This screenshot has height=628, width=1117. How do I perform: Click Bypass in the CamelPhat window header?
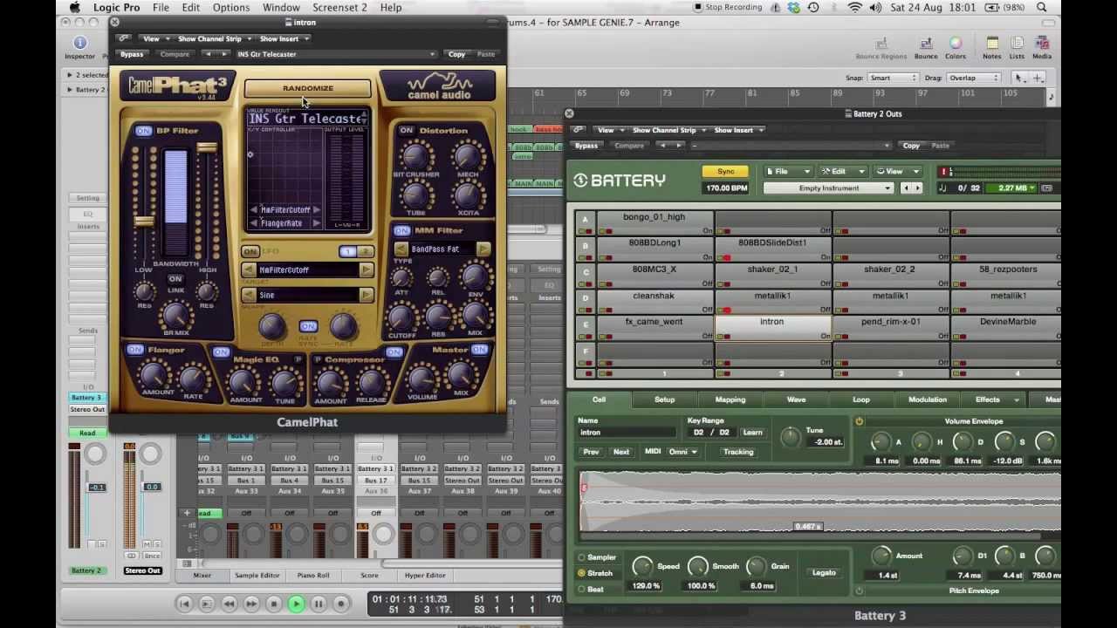coord(132,54)
